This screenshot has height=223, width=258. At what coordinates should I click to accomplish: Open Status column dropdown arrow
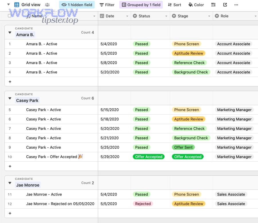click(166, 16)
